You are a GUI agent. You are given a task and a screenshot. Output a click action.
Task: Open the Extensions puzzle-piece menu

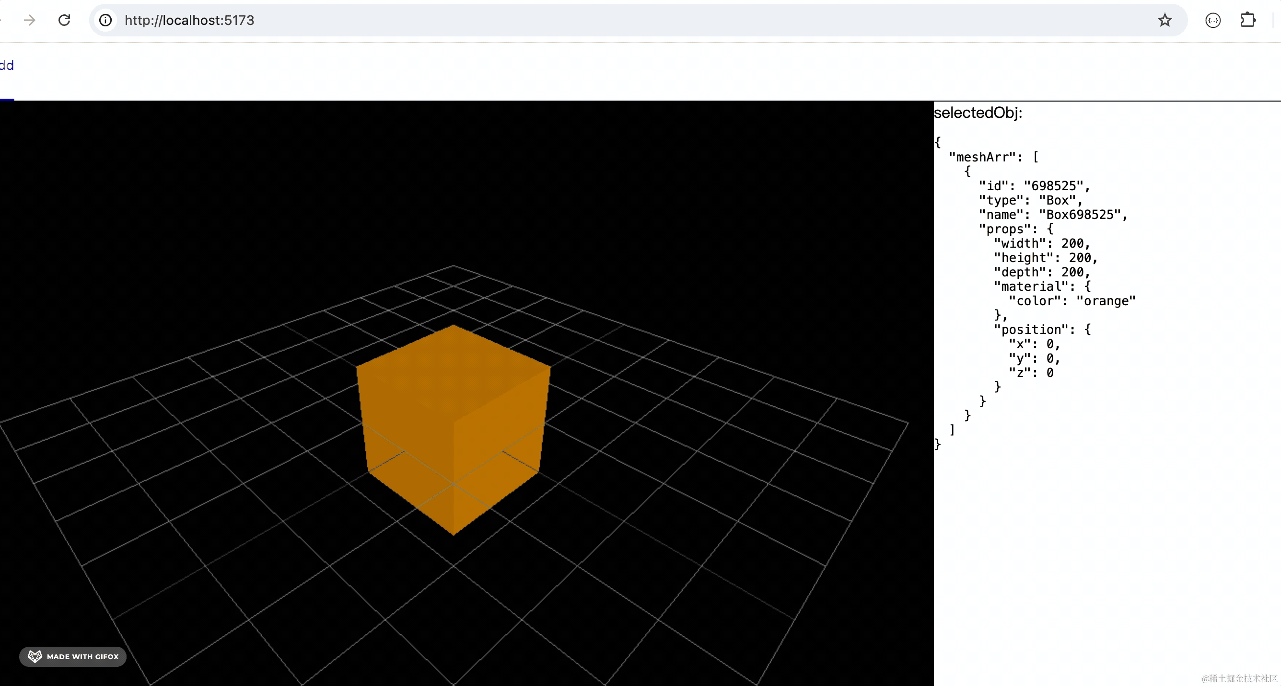pos(1248,20)
